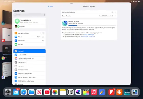Click the window resize handle corner
Viewport: 143px width, 99px height.
click(x=130, y=84)
